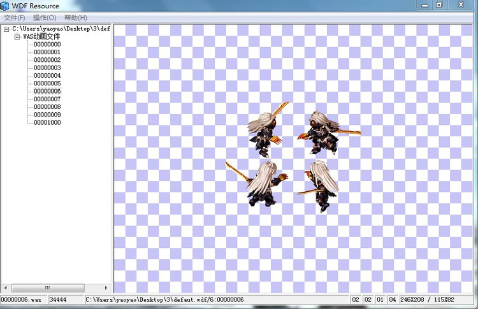478x309 pixels.
Task: Collapse the WAS动画文件 folder node
Action: pos(17,37)
